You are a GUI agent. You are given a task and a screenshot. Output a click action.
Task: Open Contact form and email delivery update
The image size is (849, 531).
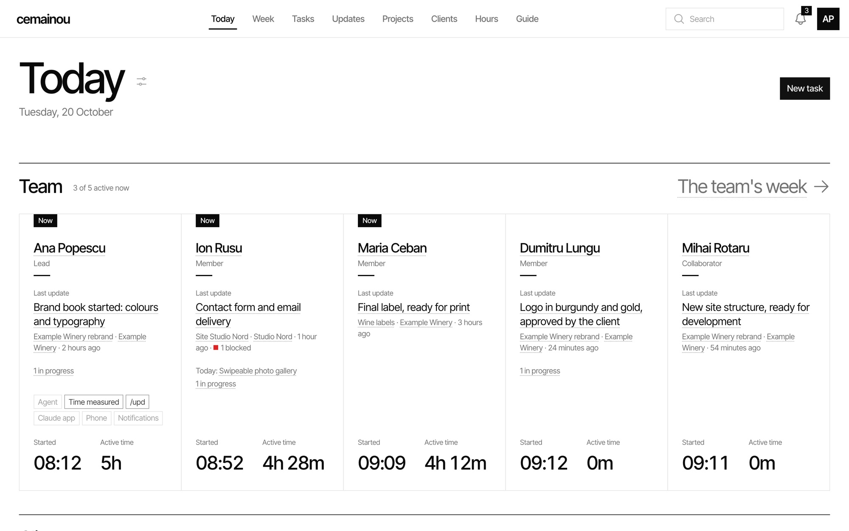point(248,314)
